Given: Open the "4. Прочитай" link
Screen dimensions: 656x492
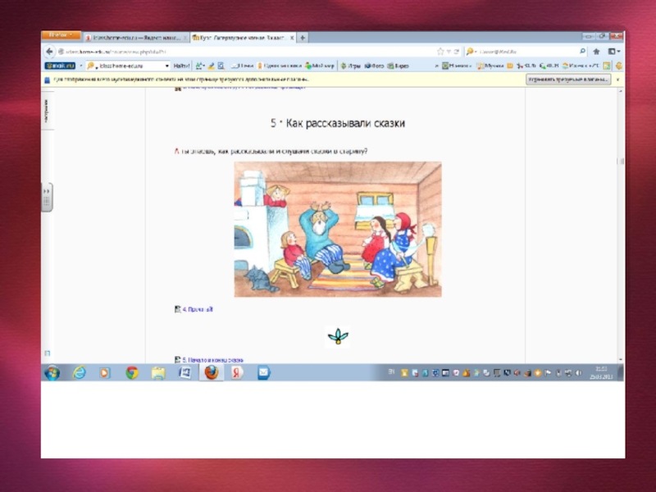Looking at the screenshot, I should pyautogui.click(x=197, y=310).
